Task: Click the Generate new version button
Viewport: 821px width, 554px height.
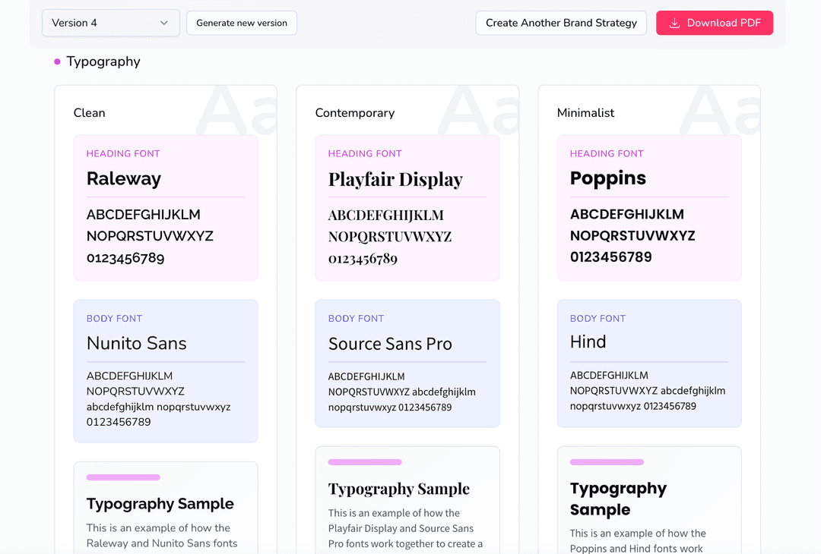Action: pyautogui.click(x=242, y=23)
